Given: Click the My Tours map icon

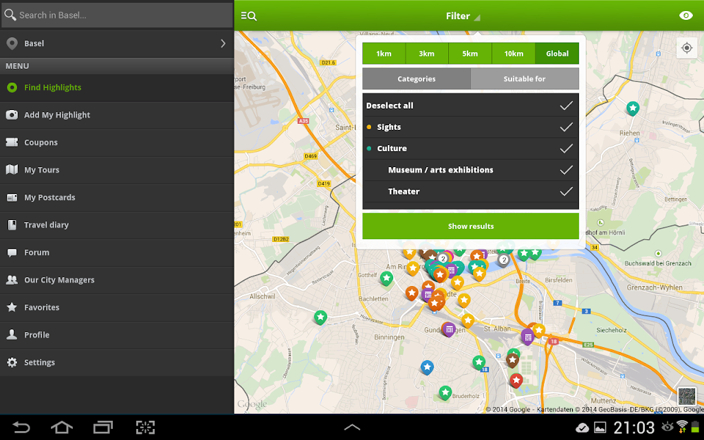Looking at the screenshot, I should point(12,170).
